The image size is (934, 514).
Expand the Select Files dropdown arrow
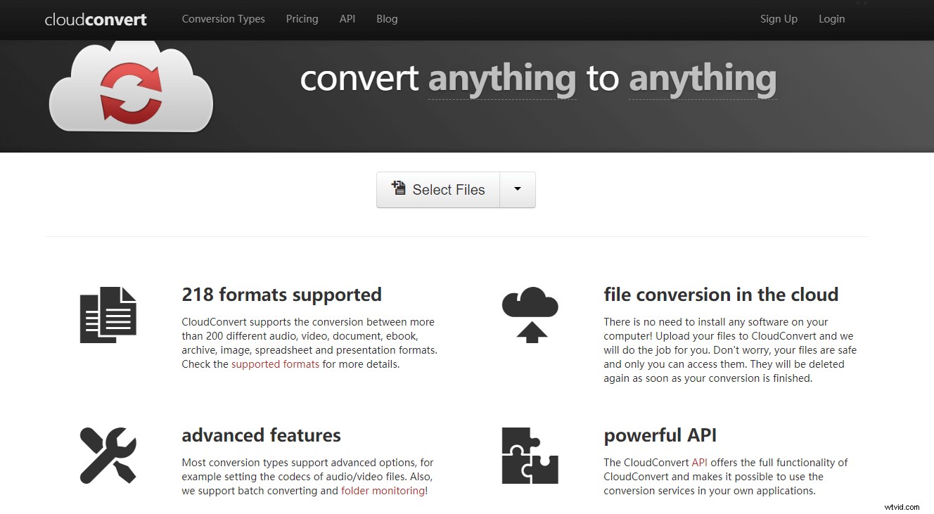pos(517,189)
